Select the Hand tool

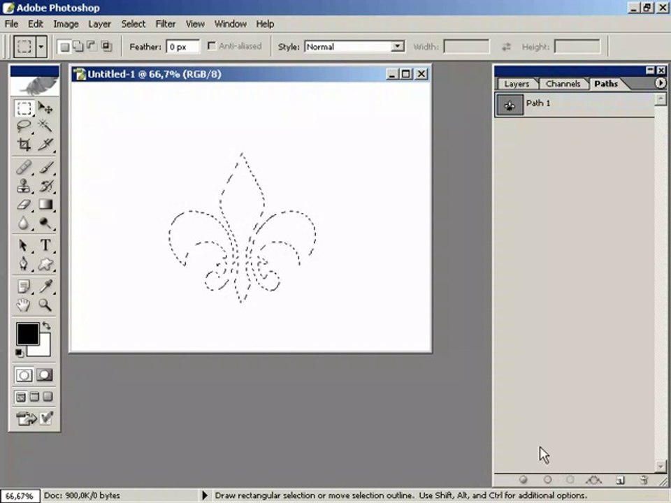[24, 305]
